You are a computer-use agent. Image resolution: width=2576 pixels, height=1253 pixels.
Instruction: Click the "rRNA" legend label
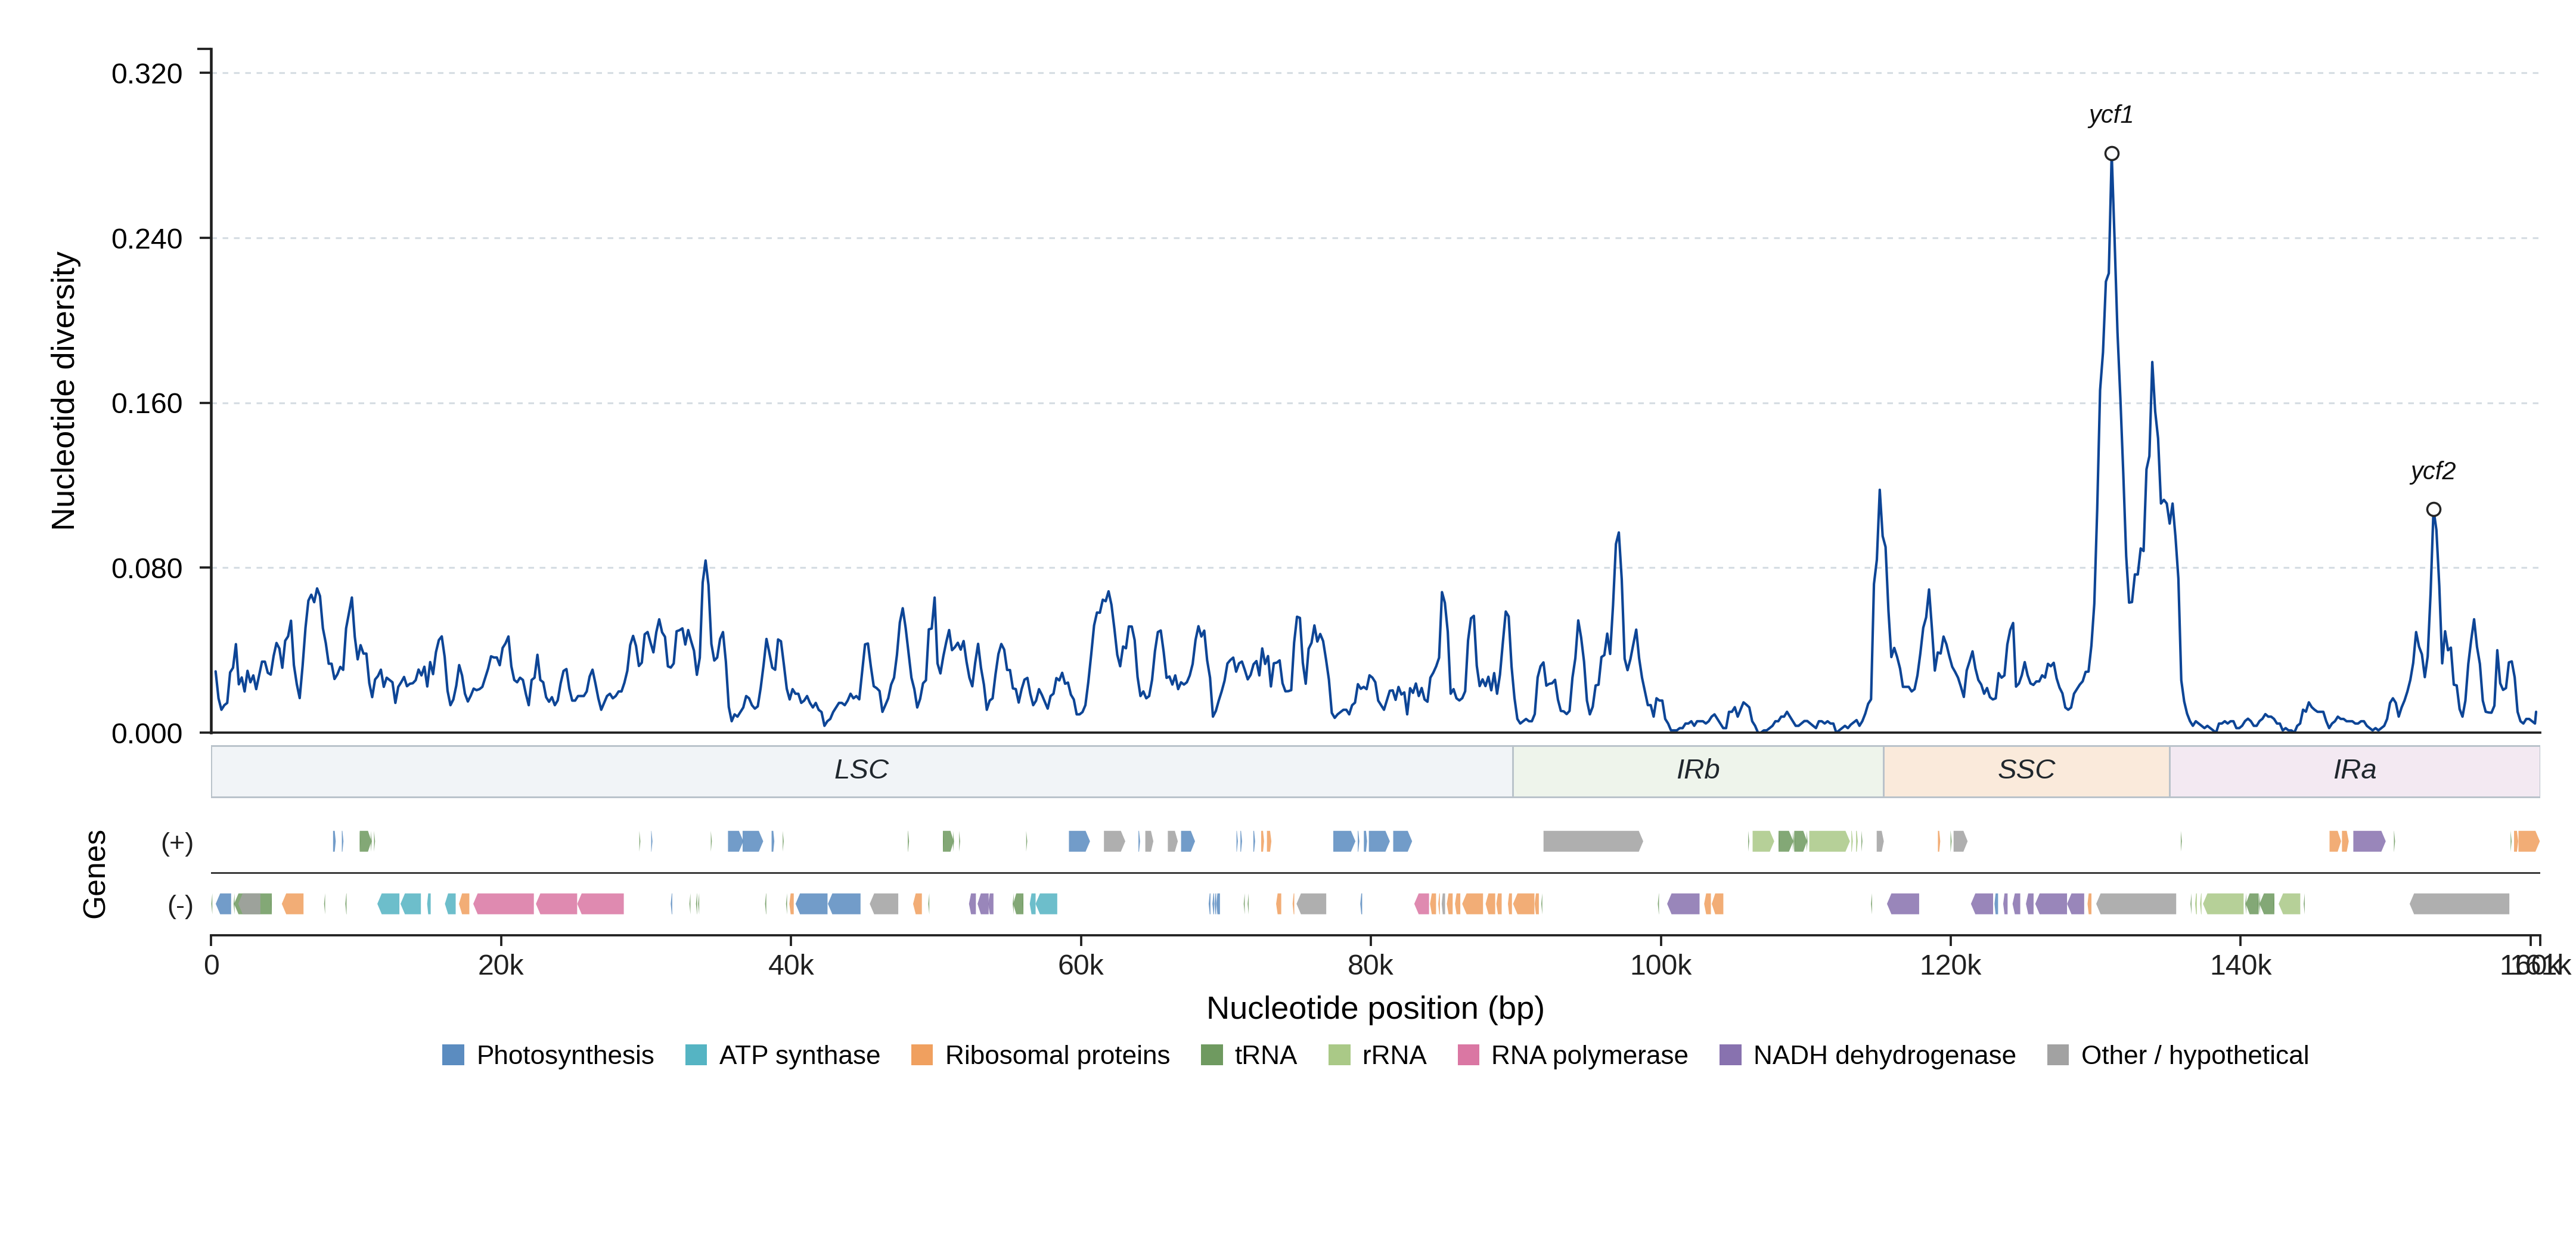click(1394, 1055)
